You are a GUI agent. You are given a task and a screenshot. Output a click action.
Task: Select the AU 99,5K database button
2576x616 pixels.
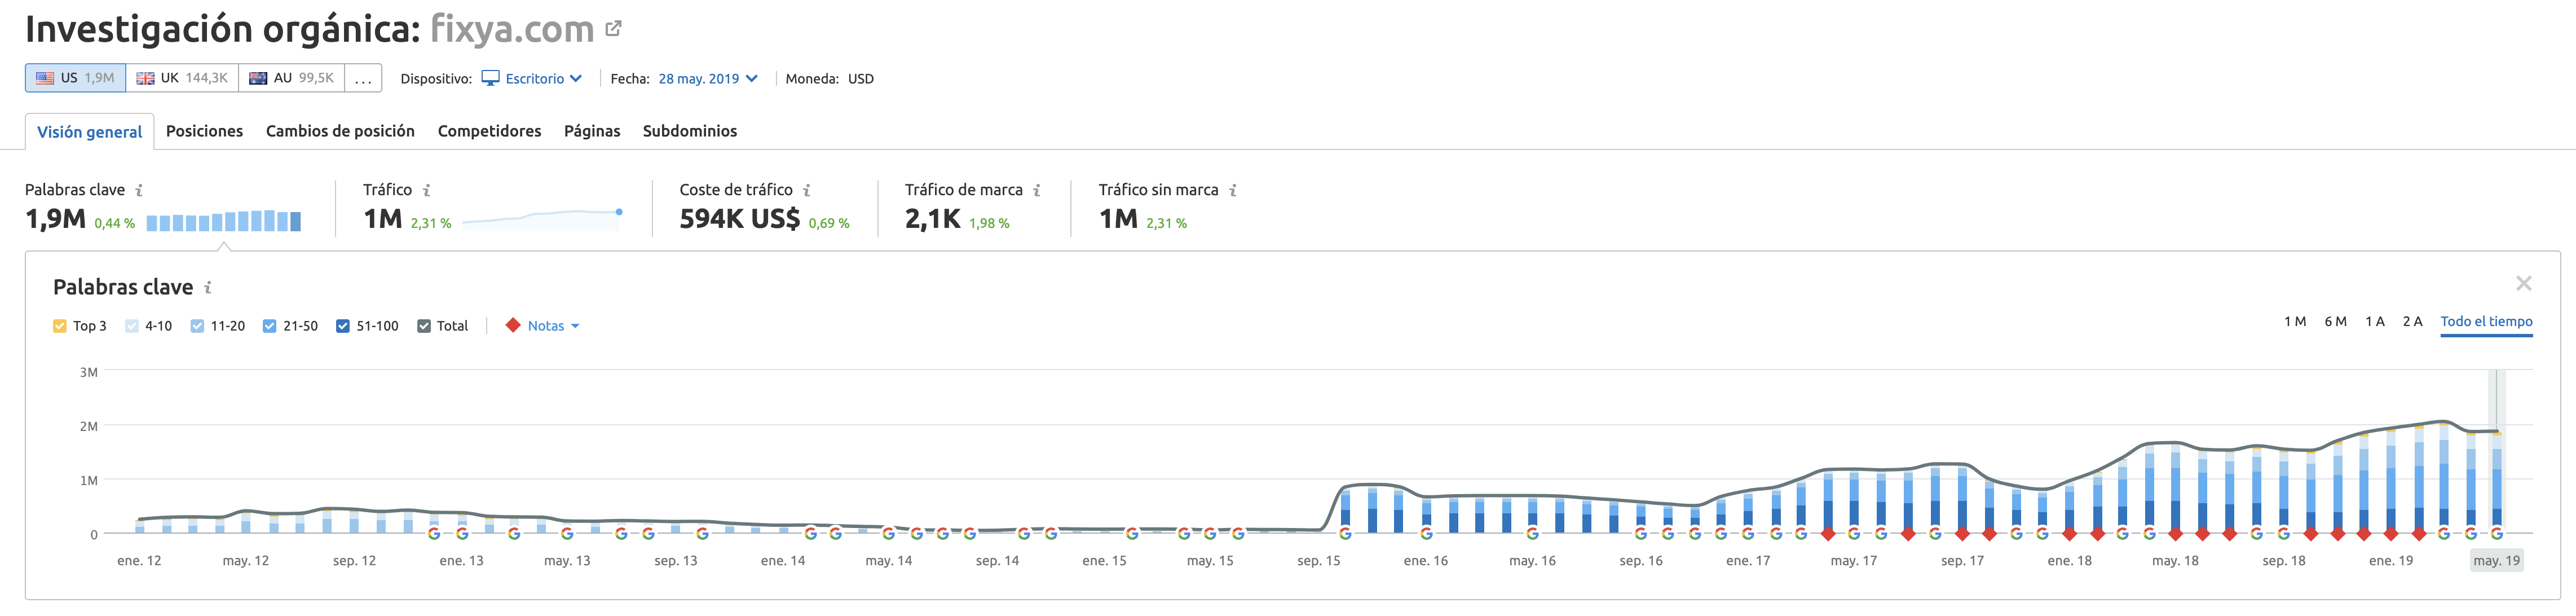click(291, 78)
